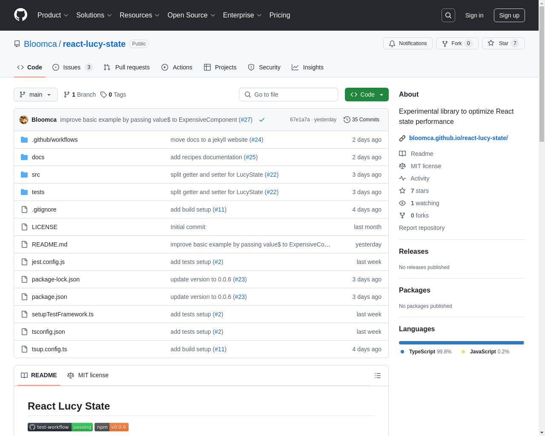Viewport: 545px width, 436px height.
Task: Fork the repository
Action: (457, 43)
